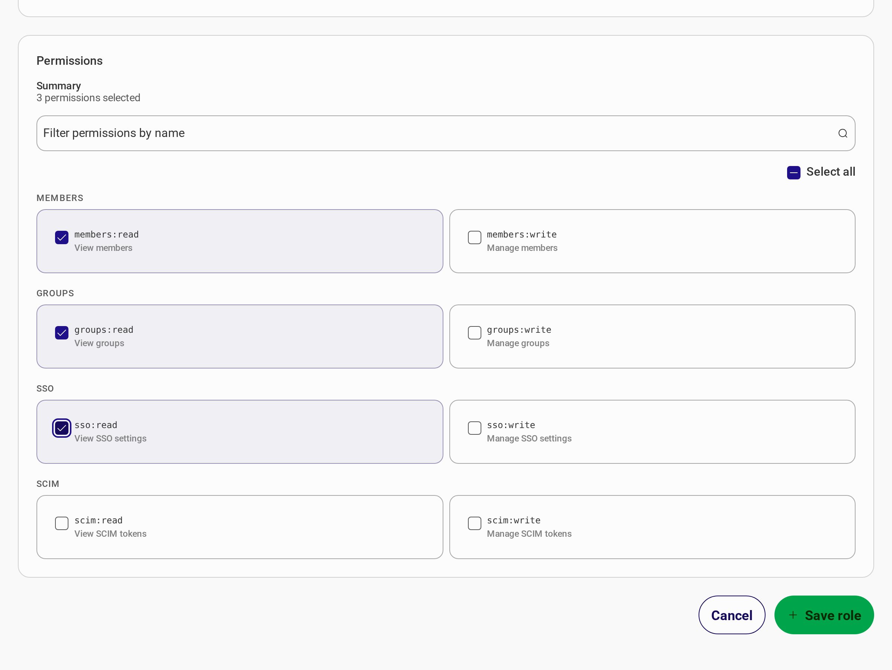Click the 'Manage SSO settings' description text
This screenshot has width=892, height=670.
529,438
